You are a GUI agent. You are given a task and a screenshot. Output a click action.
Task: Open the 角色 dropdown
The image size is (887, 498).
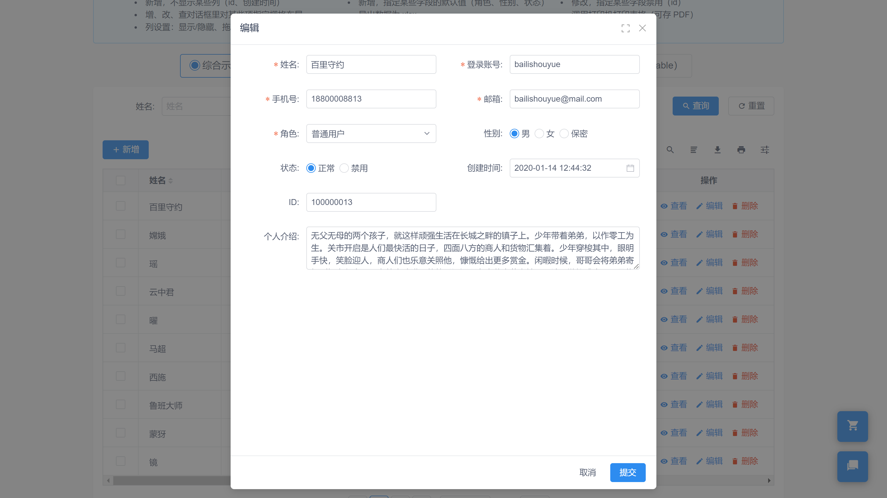[371, 134]
